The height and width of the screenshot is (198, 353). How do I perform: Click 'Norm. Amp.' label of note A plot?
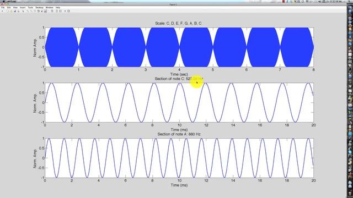[x=35, y=158]
